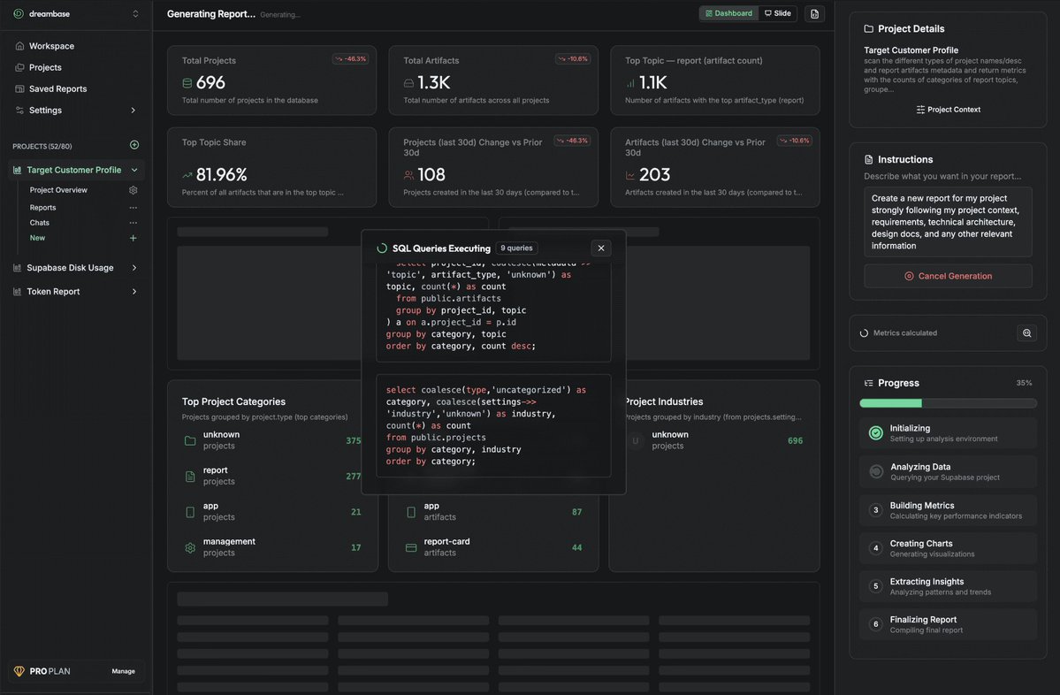Viewport: 1060px width, 695px height.
Task: Select step 4 Creating Charts
Action: tap(948, 548)
